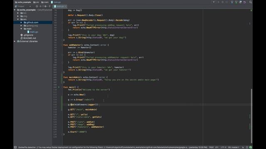Change the LF line separator in status bar
The width and height of the screenshot is (266, 149).
(x=217, y=147)
